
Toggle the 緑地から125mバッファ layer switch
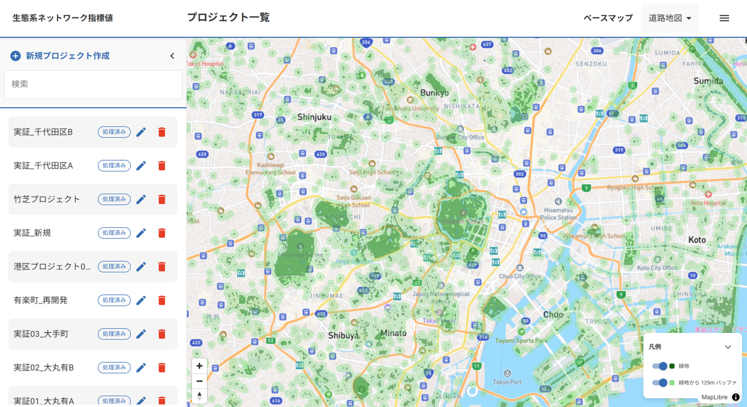(x=660, y=383)
